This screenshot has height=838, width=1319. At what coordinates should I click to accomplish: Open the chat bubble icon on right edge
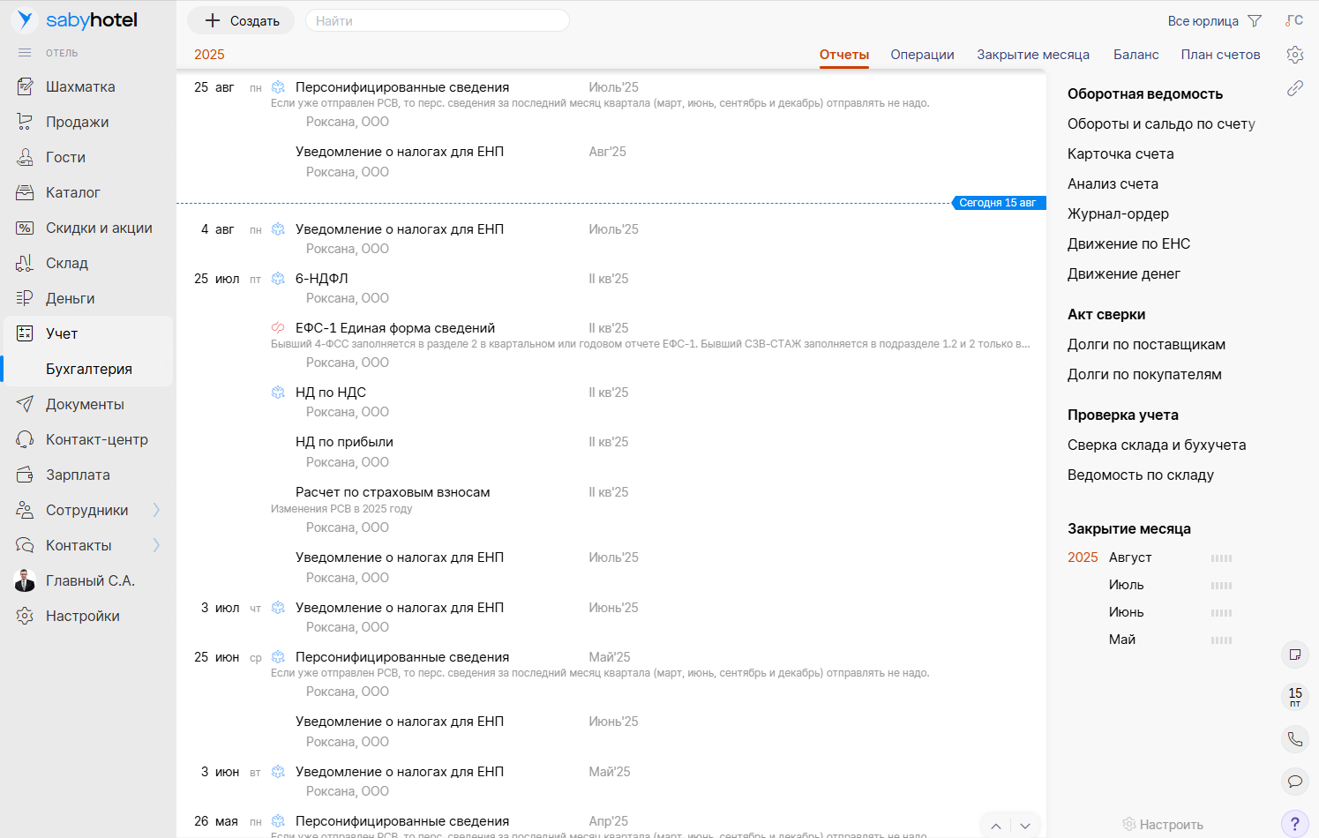pyautogui.click(x=1294, y=781)
